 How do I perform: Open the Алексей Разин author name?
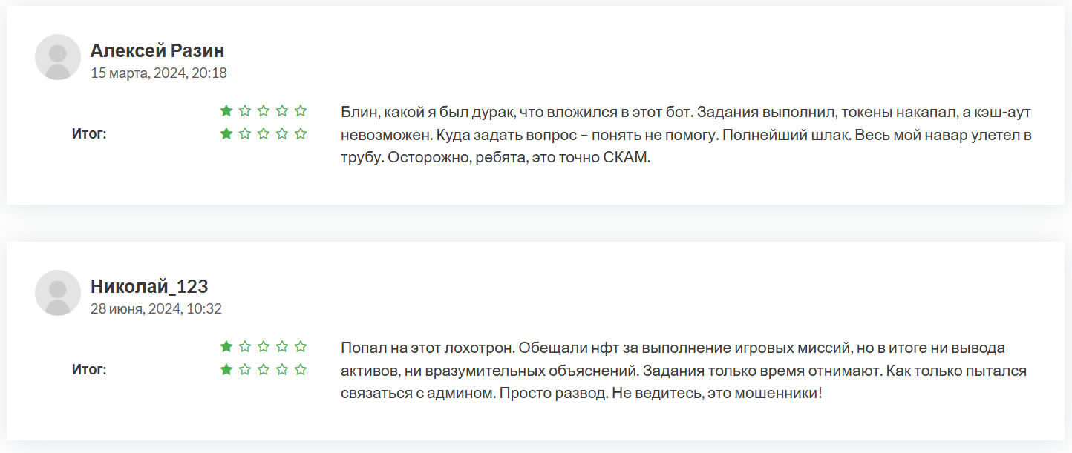[x=157, y=50]
